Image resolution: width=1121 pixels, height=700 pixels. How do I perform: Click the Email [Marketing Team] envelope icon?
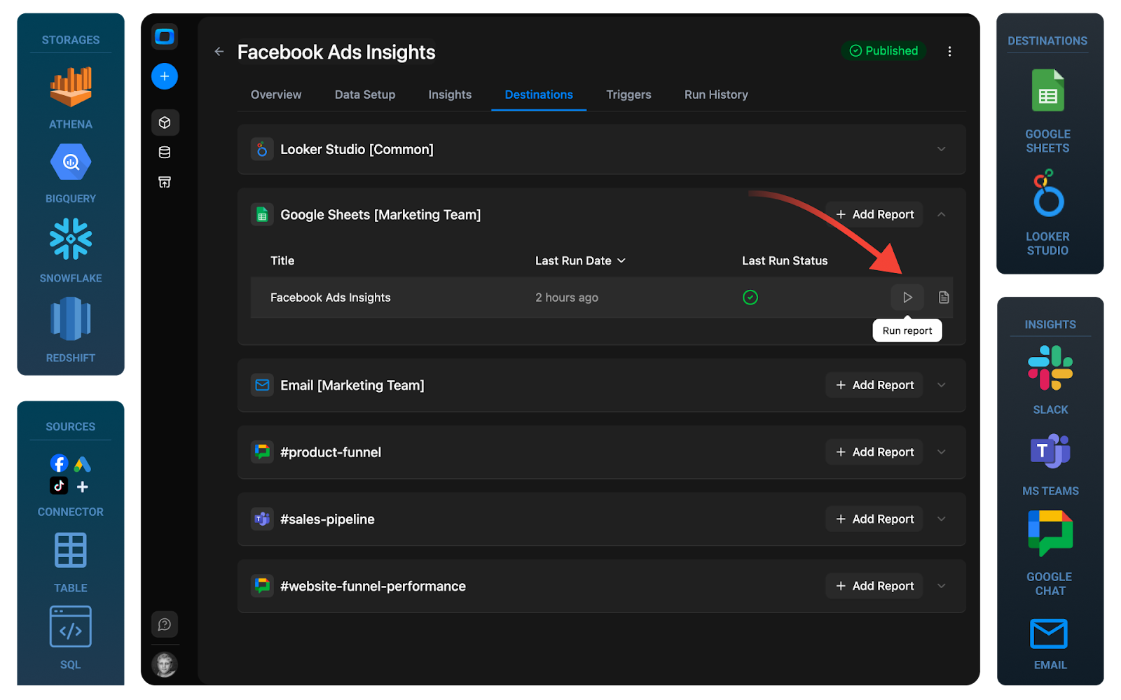click(262, 385)
